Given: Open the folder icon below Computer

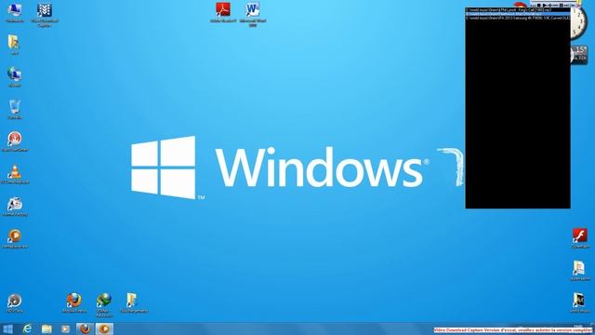Looking at the screenshot, I should pyautogui.click(x=15, y=45).
